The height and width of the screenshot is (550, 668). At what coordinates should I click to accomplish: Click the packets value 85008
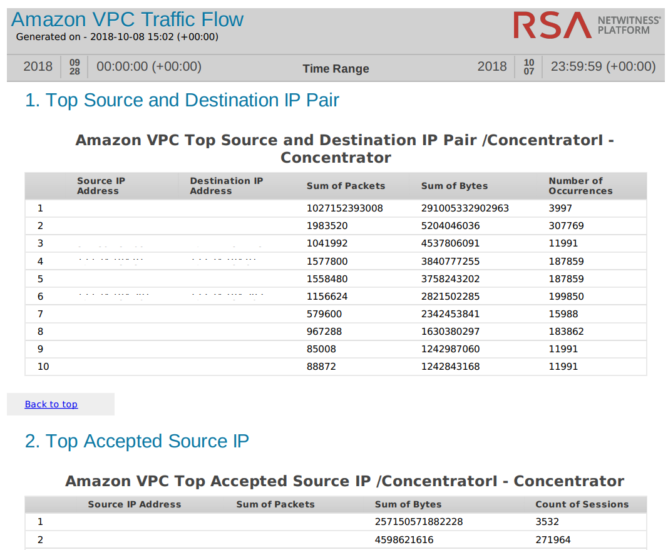pyautogui.click(x=321, y=349)
